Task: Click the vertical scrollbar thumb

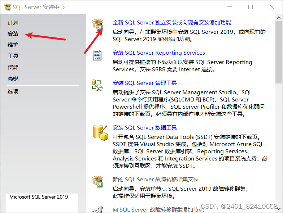Action: (279, 53)
